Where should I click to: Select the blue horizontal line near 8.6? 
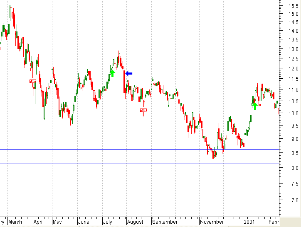click(x=139, y=150)
